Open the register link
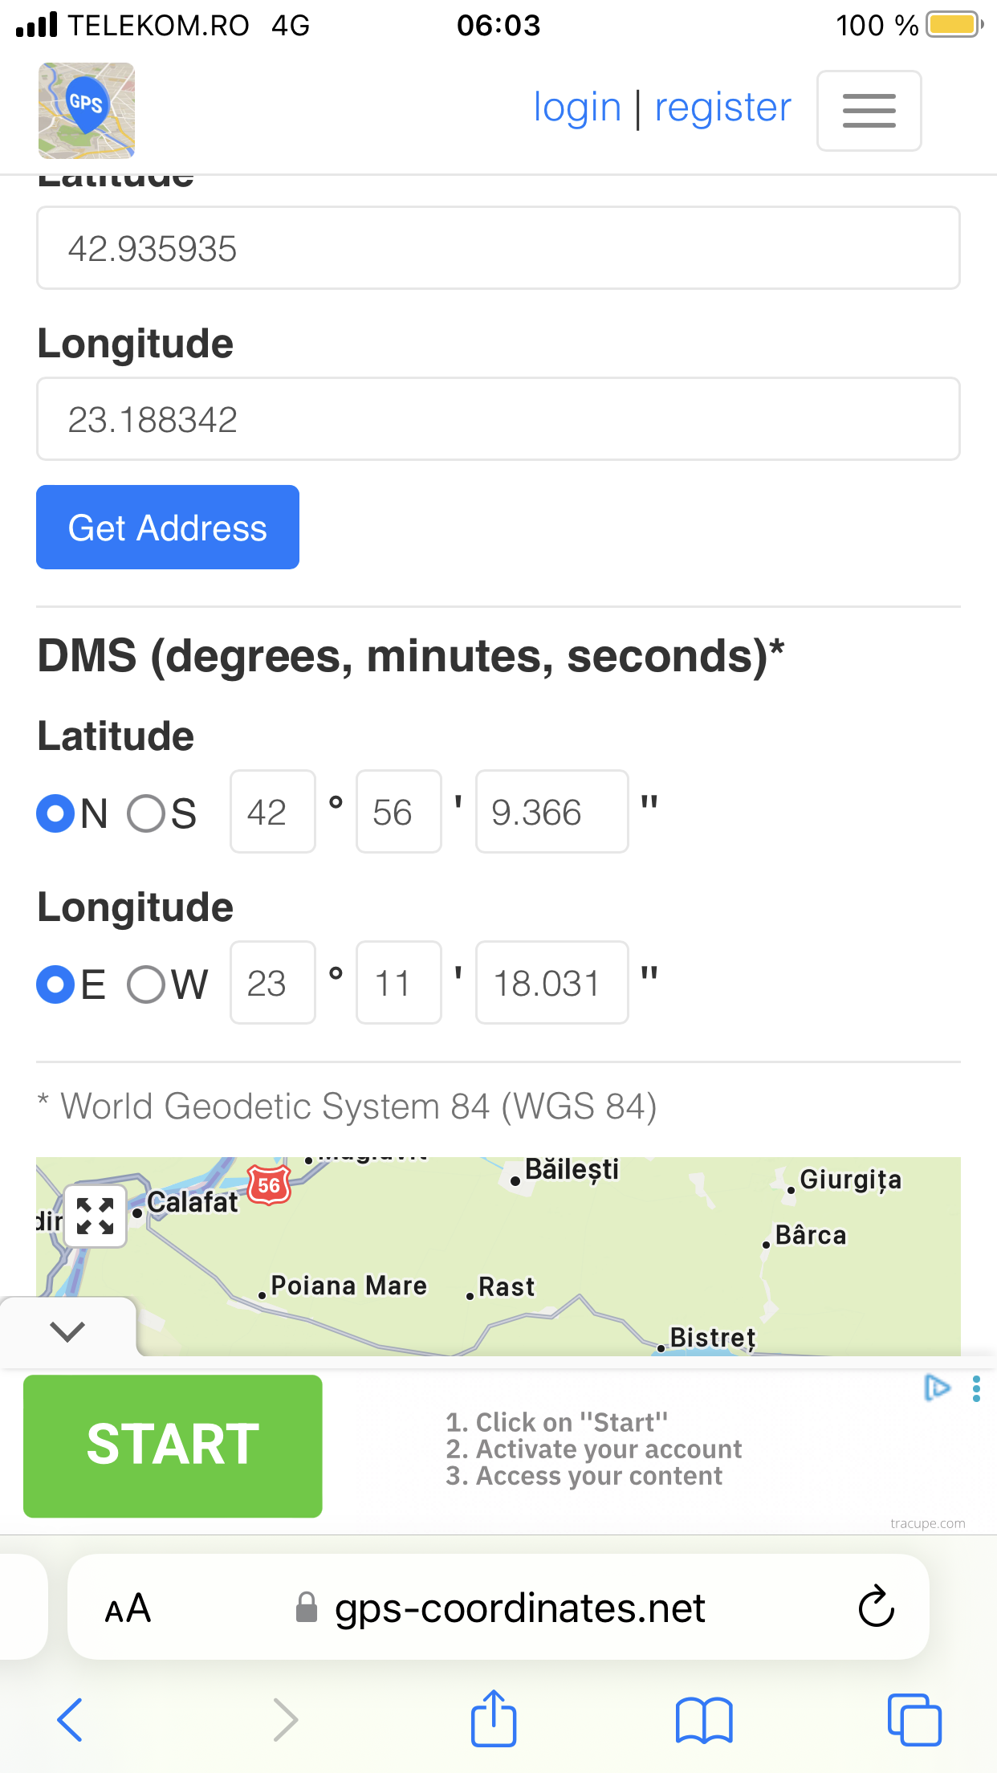The width and height of the screenshot is (997, 1773). (722, 108)
